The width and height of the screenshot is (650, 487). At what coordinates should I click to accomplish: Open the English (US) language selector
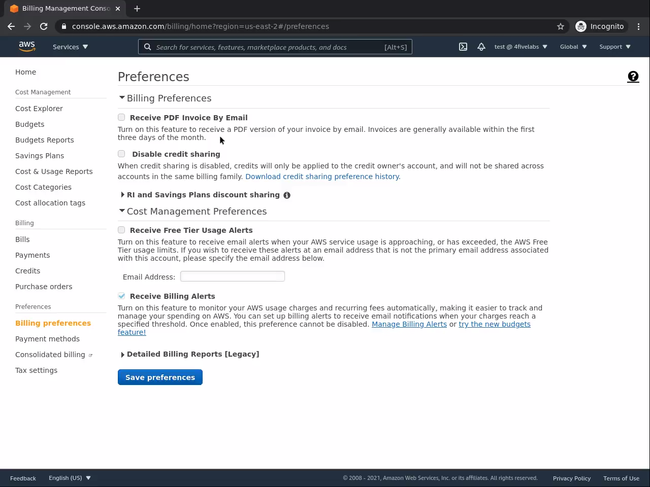70,478
